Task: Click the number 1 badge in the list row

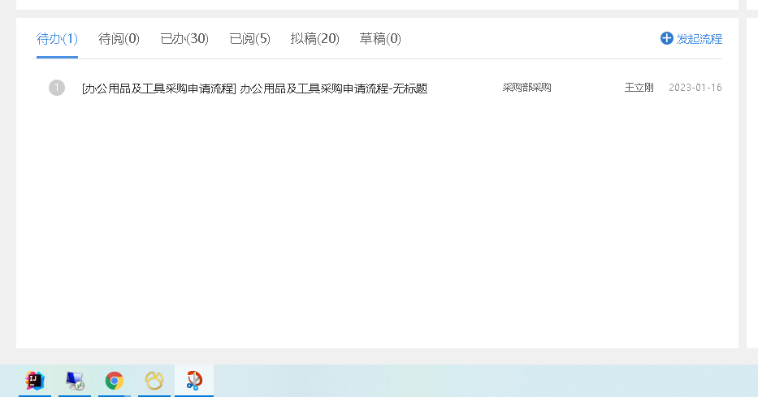Action: [x=57, y=88]
